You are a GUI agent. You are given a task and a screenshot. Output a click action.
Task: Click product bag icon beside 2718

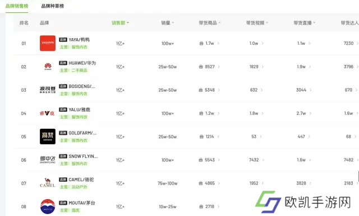201,206
